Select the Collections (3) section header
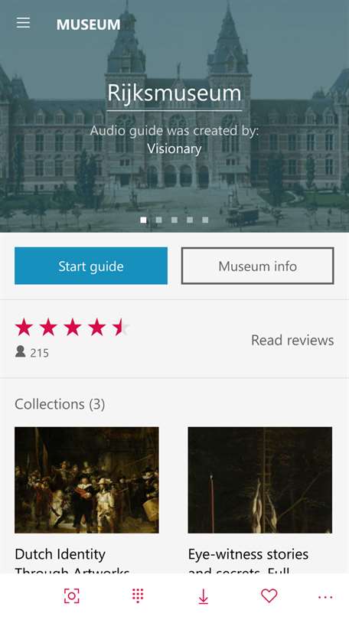This screenshot has height=620, width=349. [x=60, y=404]
